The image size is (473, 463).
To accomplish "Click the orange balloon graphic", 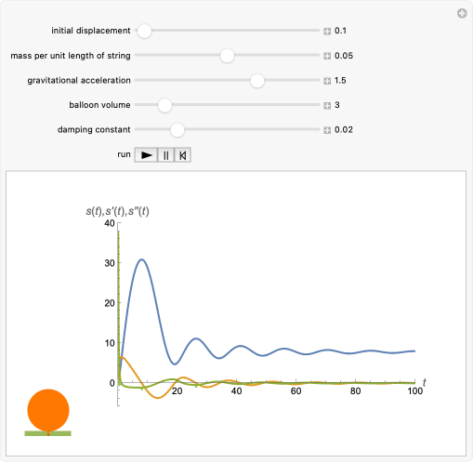I will (48, 410).
